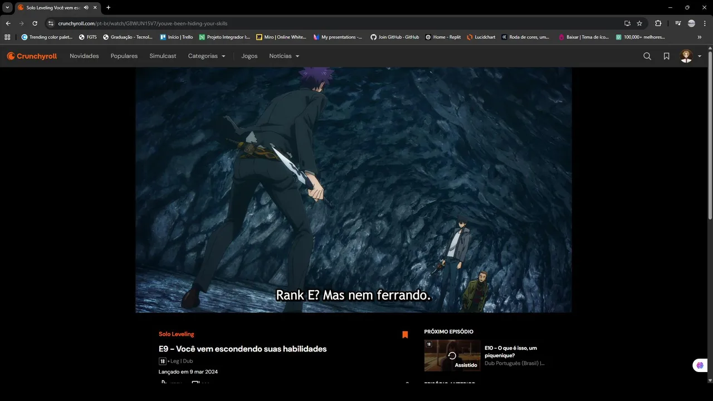Screen dimensions: 713x401
Task: Open Roda de cores bookmark
Action: pos(525,37)
